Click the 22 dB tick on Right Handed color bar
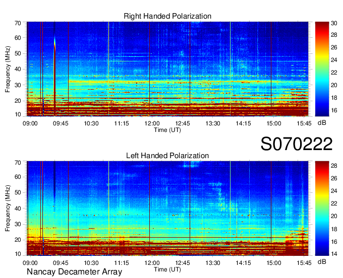343x278 pixels. point(334,73)
